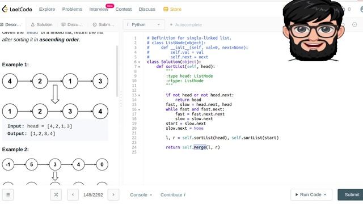
Task: Click the 'while fast and fast.next:' line
Action: pyautogui.click(x=195, y=109)
